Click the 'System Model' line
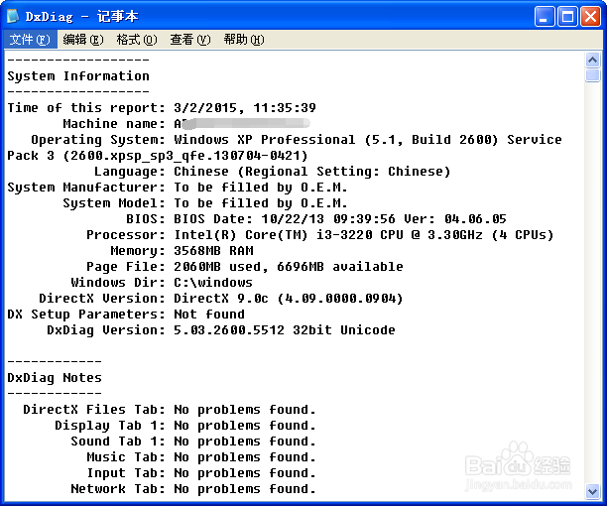 [205, 202]
